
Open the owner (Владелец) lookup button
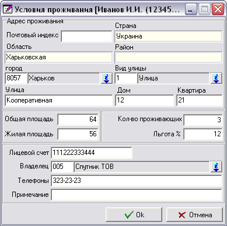point(216,167)
